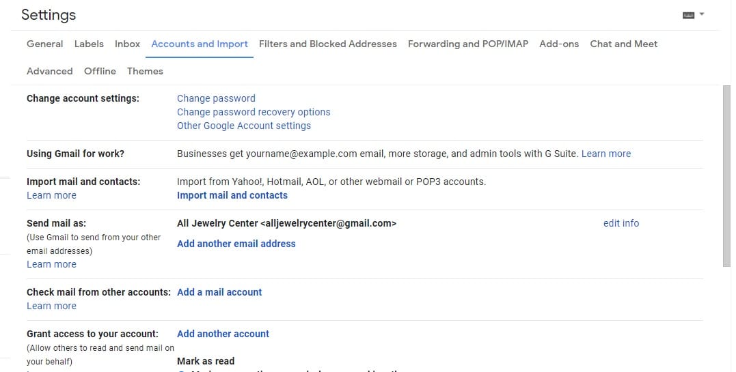
Task: Click edit info for All Jewelry Center
Action: pyautogui.click(x=621, y=223)
